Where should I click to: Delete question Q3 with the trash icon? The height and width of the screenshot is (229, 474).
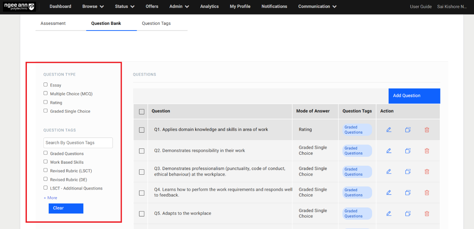click(427, 172)
